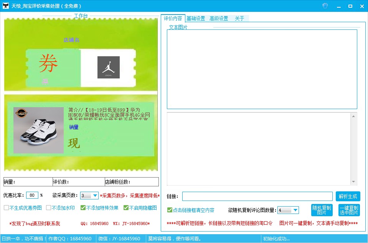Click status bar text 日拱一卒，功不唐捐!
368x243 pixels.
coord(24,238)
